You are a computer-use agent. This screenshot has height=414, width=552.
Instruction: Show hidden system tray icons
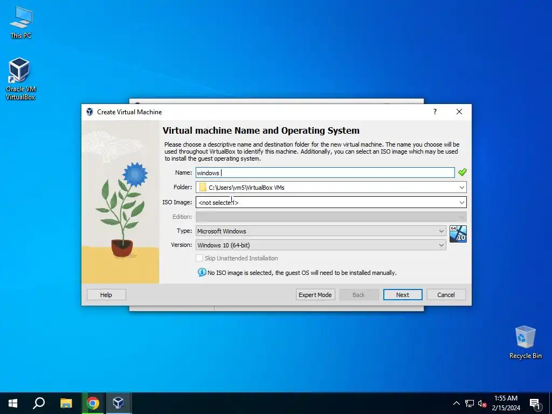point(456,403)
